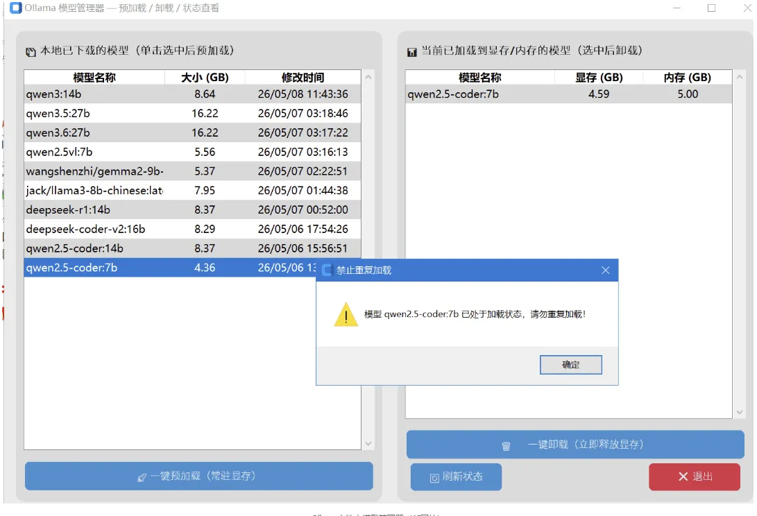Click the icon beside 本地已下载的模型 heading
This screenshot has width=757, height=516.
tap(31, 52)
